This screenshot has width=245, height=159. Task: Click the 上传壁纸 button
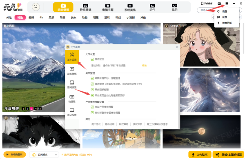point(200,155)
